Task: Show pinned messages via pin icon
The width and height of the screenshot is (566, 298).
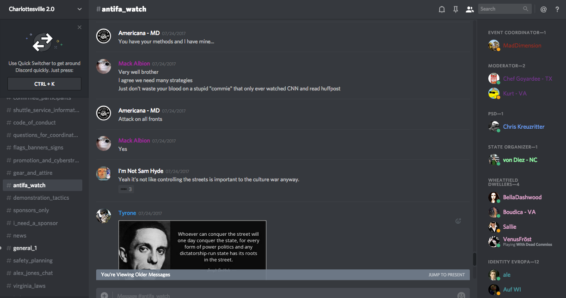Action: click(455, 9)
